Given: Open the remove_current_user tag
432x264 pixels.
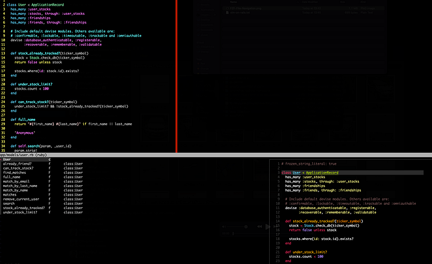Looking at the screenshot, I should tap(20, 199).
